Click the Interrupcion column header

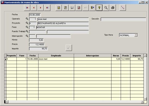tap(92, 56)
